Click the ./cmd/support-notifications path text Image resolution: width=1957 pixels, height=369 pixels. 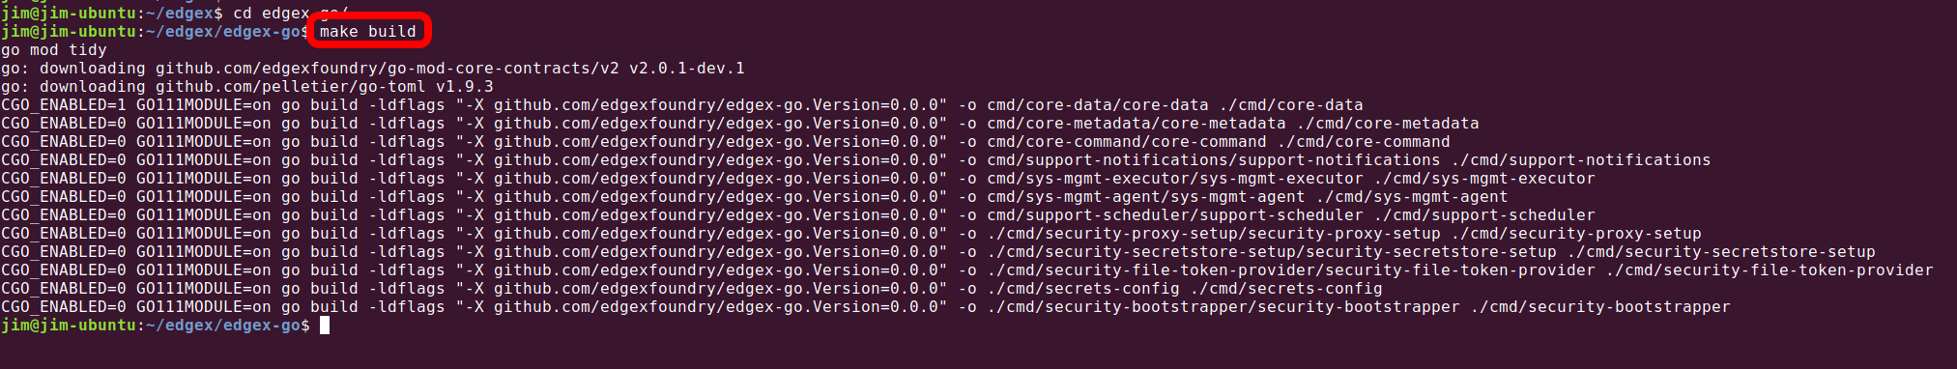pos(1581,159)
